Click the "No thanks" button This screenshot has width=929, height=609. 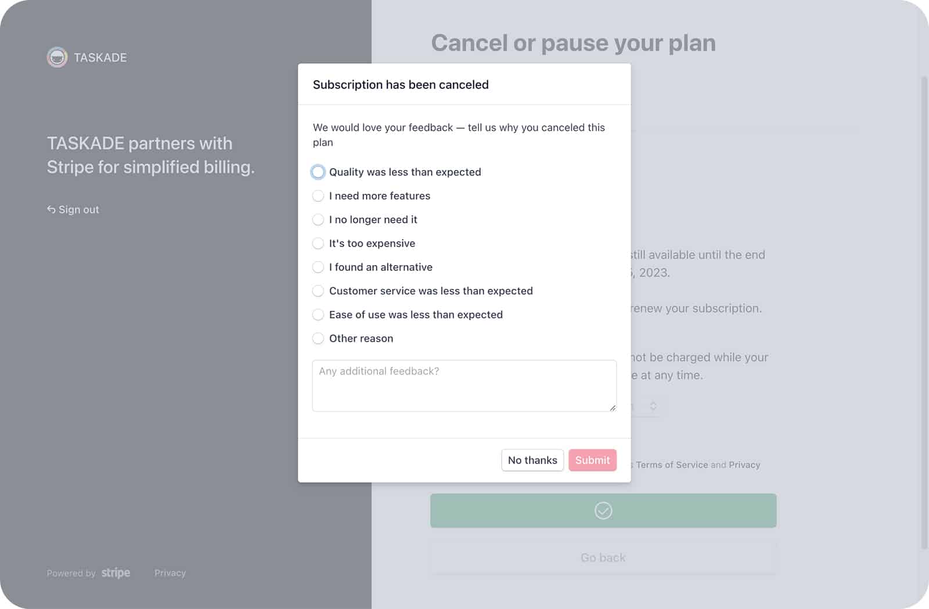tap(532, 460)
